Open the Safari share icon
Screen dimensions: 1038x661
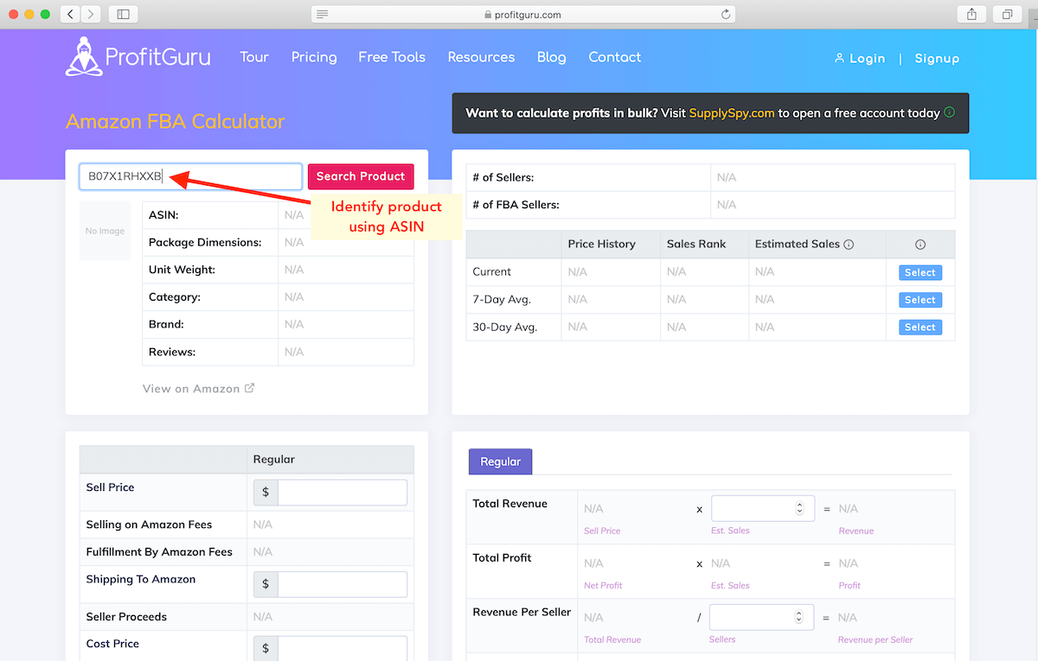click(x=972, y=14)
